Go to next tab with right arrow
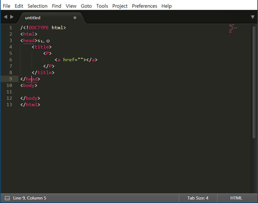Image resolution: width=258 pixels, height=203 pixels. pyautogui.click(x=12, y=17)
